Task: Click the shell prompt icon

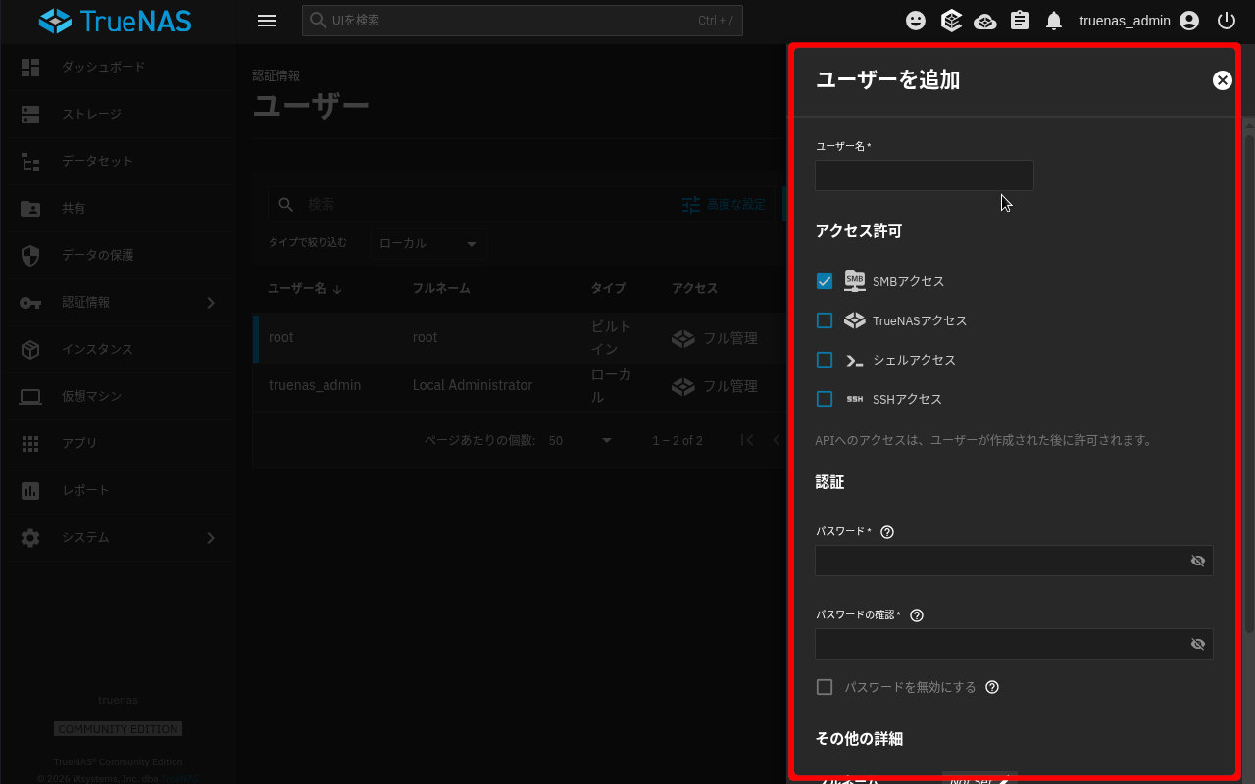Action: (854, 360)
